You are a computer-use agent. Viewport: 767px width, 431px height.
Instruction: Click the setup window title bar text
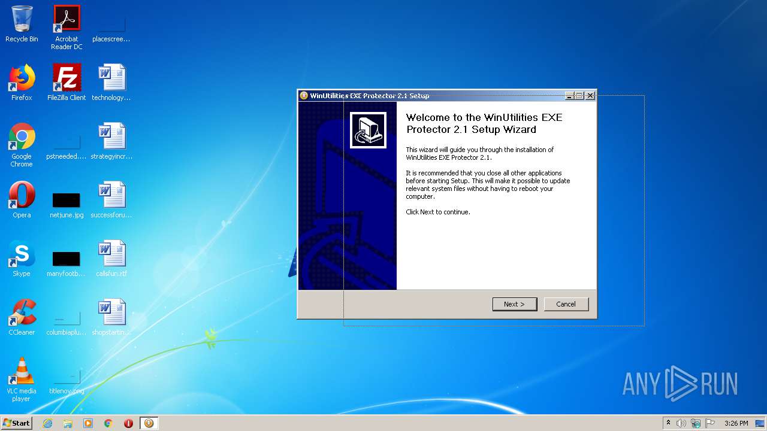(x=369, y=96)
